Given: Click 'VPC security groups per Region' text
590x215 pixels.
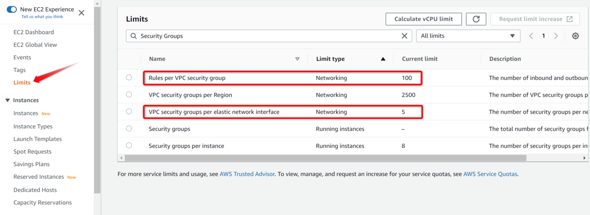Looking at the screenshot, I should click(190, 95).
